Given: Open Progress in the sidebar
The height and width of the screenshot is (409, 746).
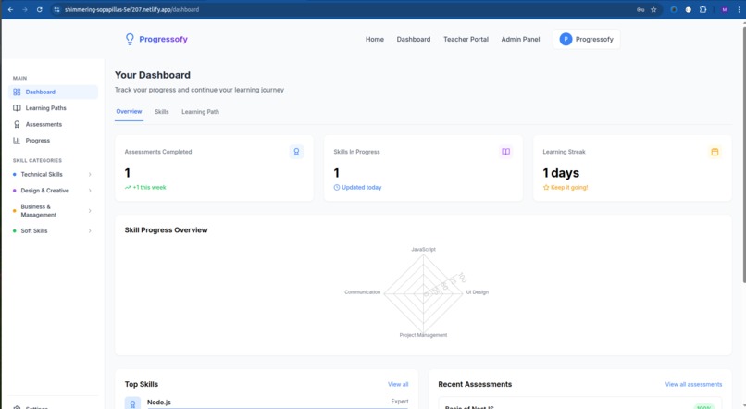Looking at the screenshot, I should point(53,141).
